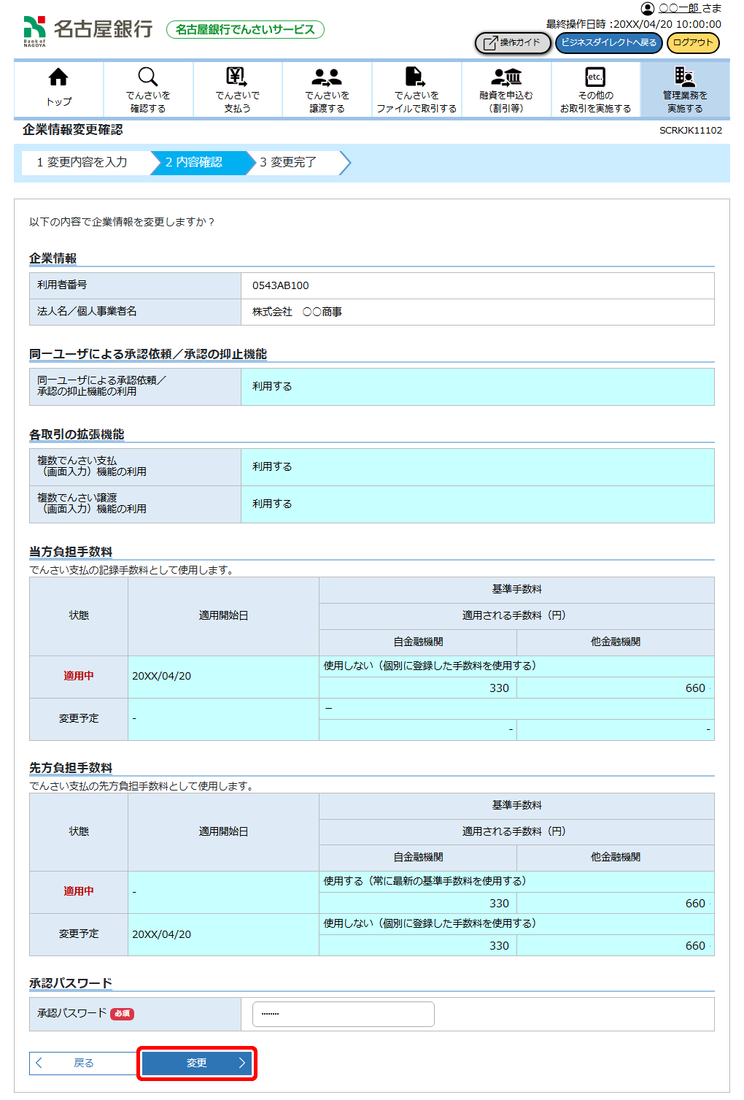The image size is (744, 1100).
Task: Open the bank icon 融資を申込む
Action: point(506,77)
